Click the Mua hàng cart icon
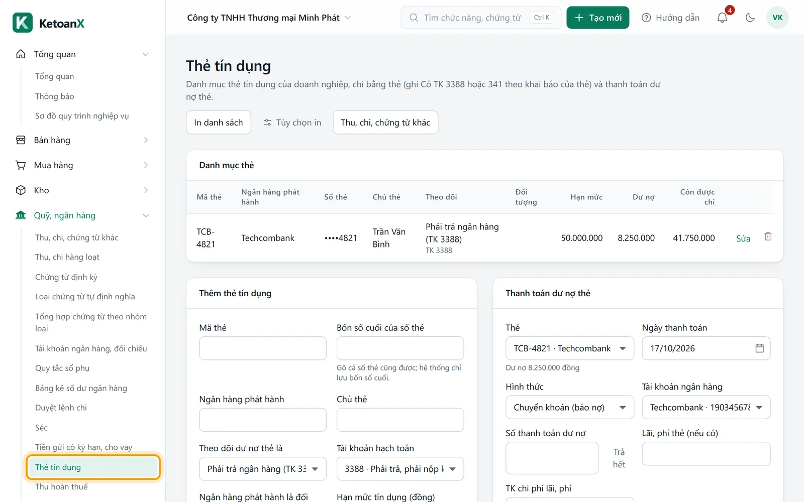Image resolution: width=804 pixels, height=502 pixels. click(21, 165)
